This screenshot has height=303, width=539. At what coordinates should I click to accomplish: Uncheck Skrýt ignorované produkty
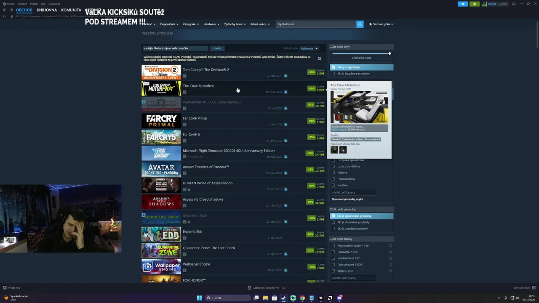(333, 216)
